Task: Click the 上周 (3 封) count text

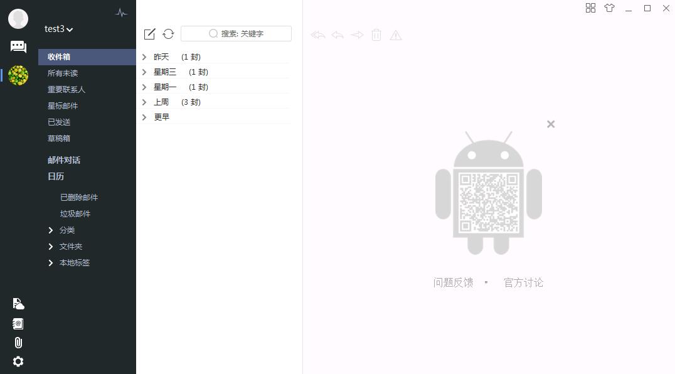Action: 191,102
